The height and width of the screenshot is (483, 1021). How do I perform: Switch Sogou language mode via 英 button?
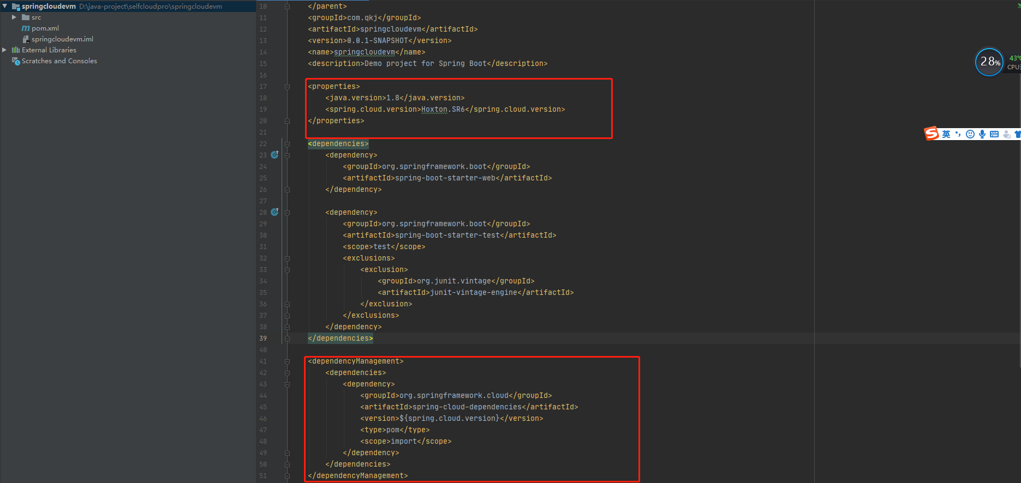(x=946, y=134)
